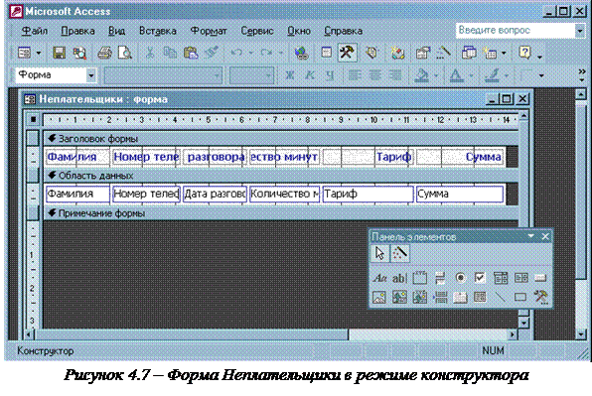Select the Bound Object Frame tool in toolbox
Screen dimensions: 592x396
pos(420,297)
